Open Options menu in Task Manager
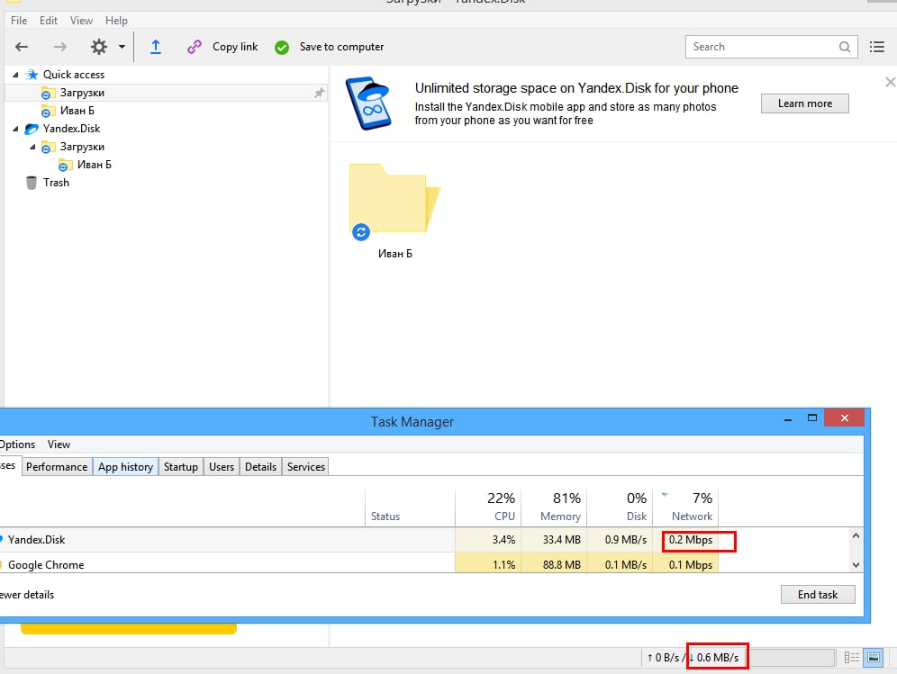 16,445
